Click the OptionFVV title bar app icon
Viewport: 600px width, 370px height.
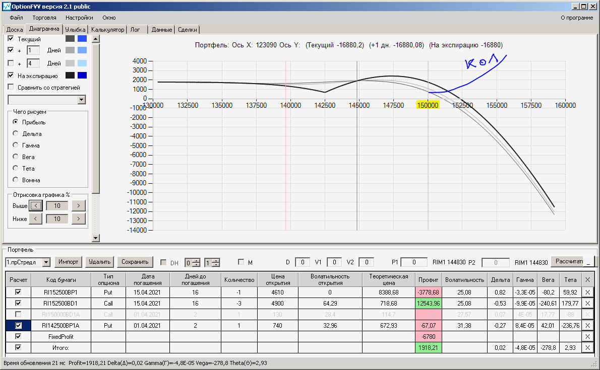7,6
